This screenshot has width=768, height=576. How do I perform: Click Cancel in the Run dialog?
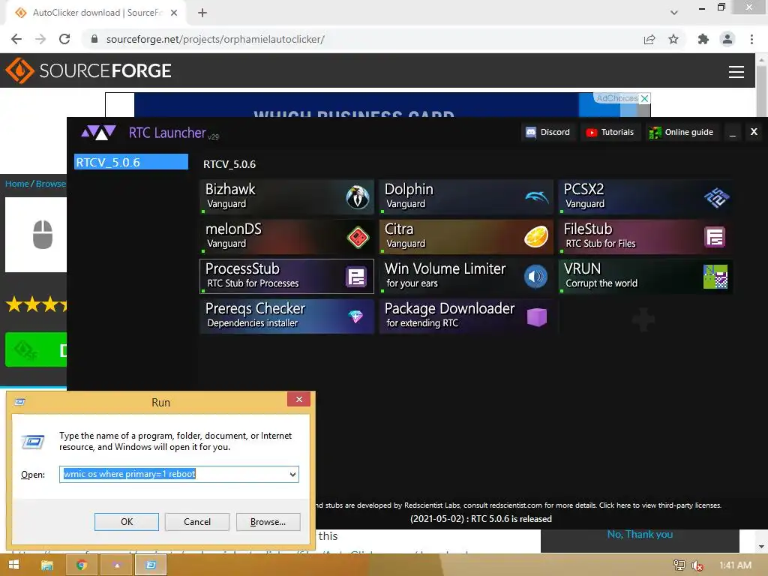point(197,522)
